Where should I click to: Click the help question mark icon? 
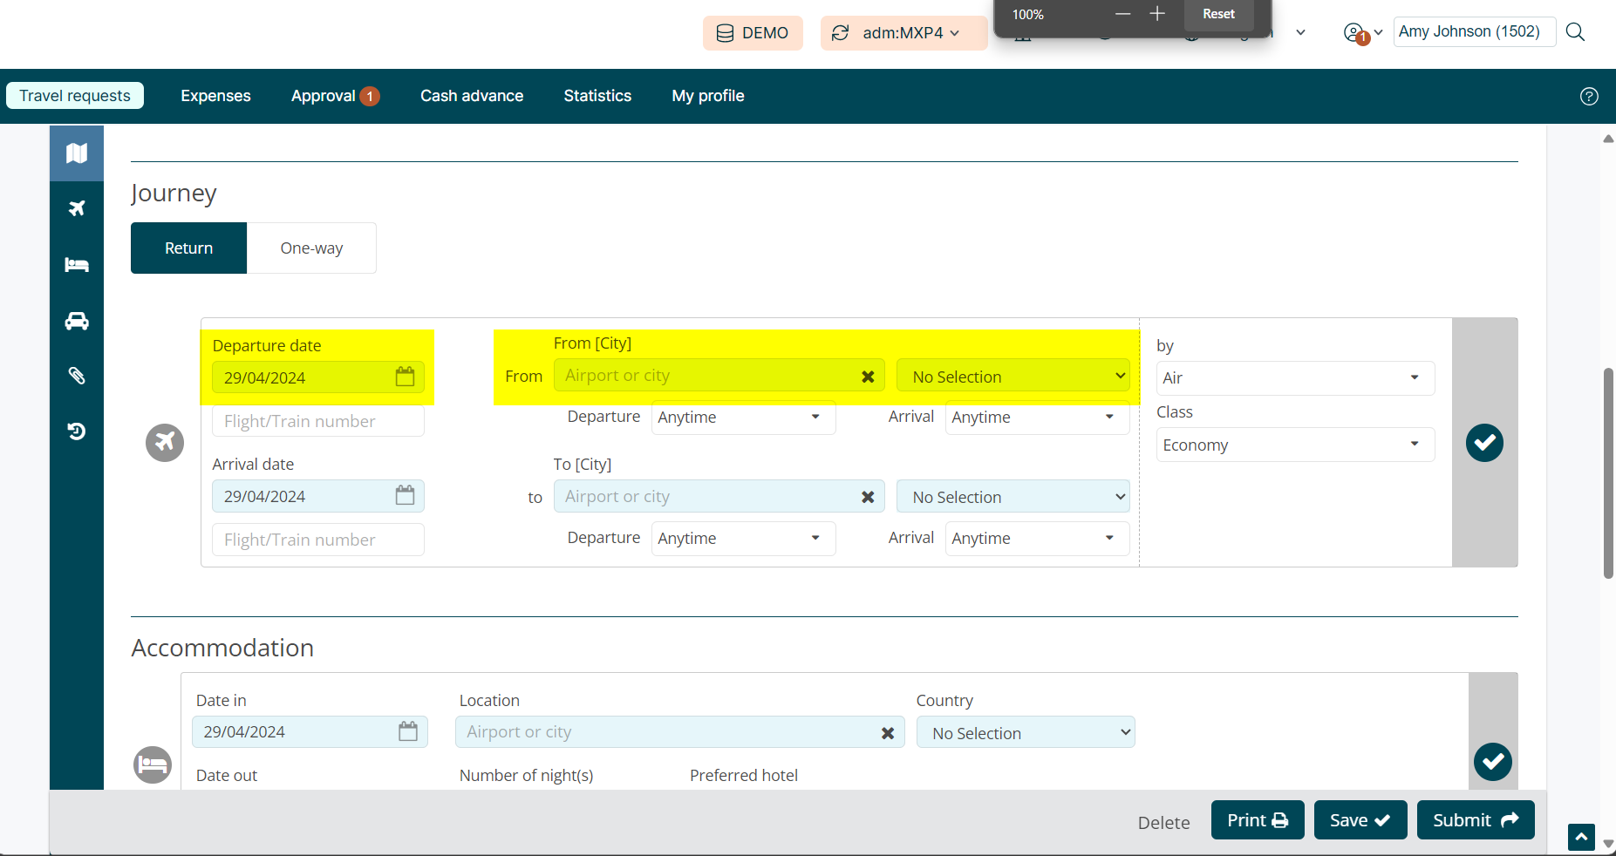(x=1589, y=97)
